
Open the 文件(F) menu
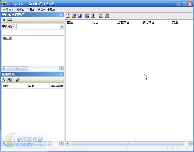point(8,10)
